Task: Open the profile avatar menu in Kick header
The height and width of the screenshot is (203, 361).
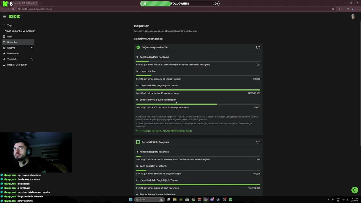Action: pyautogui.click(x=353, y=17)
